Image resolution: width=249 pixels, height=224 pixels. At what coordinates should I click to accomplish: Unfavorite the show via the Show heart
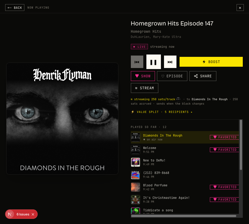click(143, 76)
